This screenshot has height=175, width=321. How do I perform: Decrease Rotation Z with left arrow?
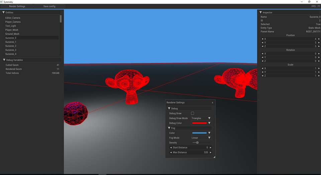click(262, 61)
